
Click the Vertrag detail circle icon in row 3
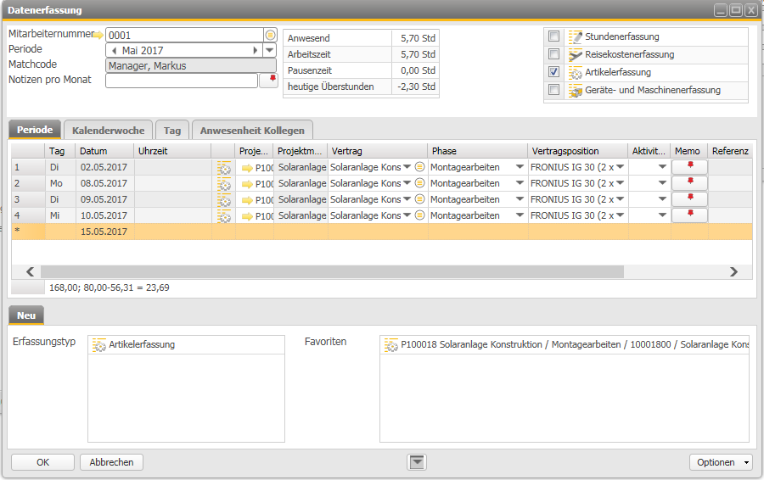pos(419,199)
